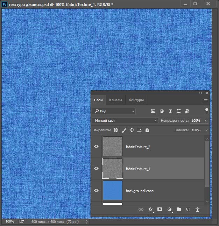This screenshot has width=219, height=226.
Task: Click the layers list scrollbar thumb
Action: 207,164
